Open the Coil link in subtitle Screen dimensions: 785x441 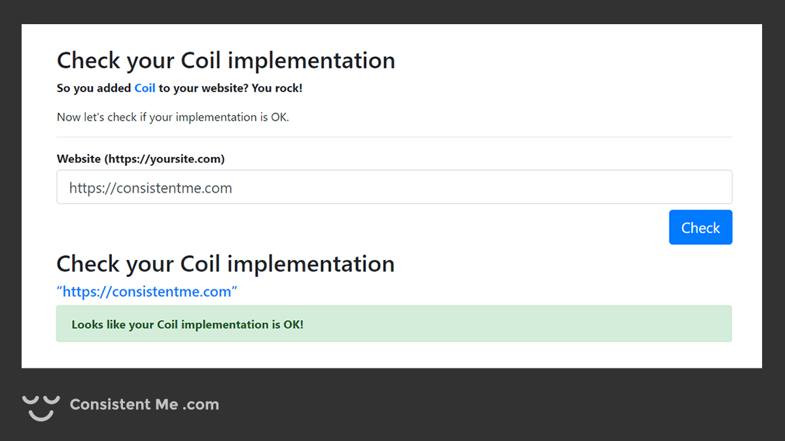pyautogui.click(x=145, y=88)
